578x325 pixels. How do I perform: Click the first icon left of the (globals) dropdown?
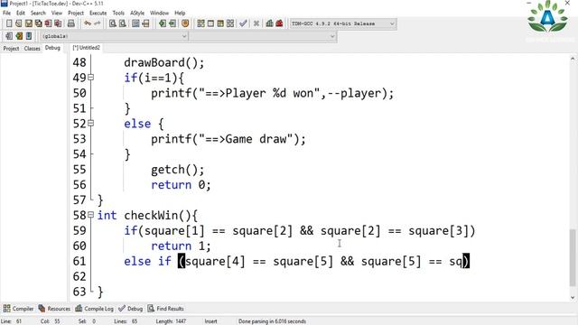[x=9, y=36]
